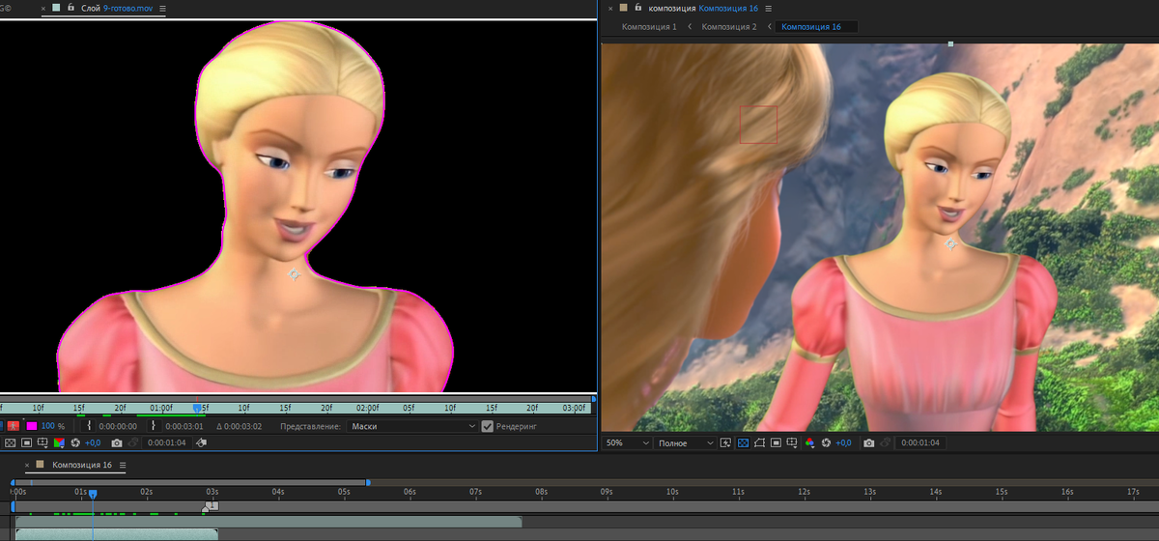Click the +0,0 exposure value in composition viewer
The image size is (1159, 541).
844,442
